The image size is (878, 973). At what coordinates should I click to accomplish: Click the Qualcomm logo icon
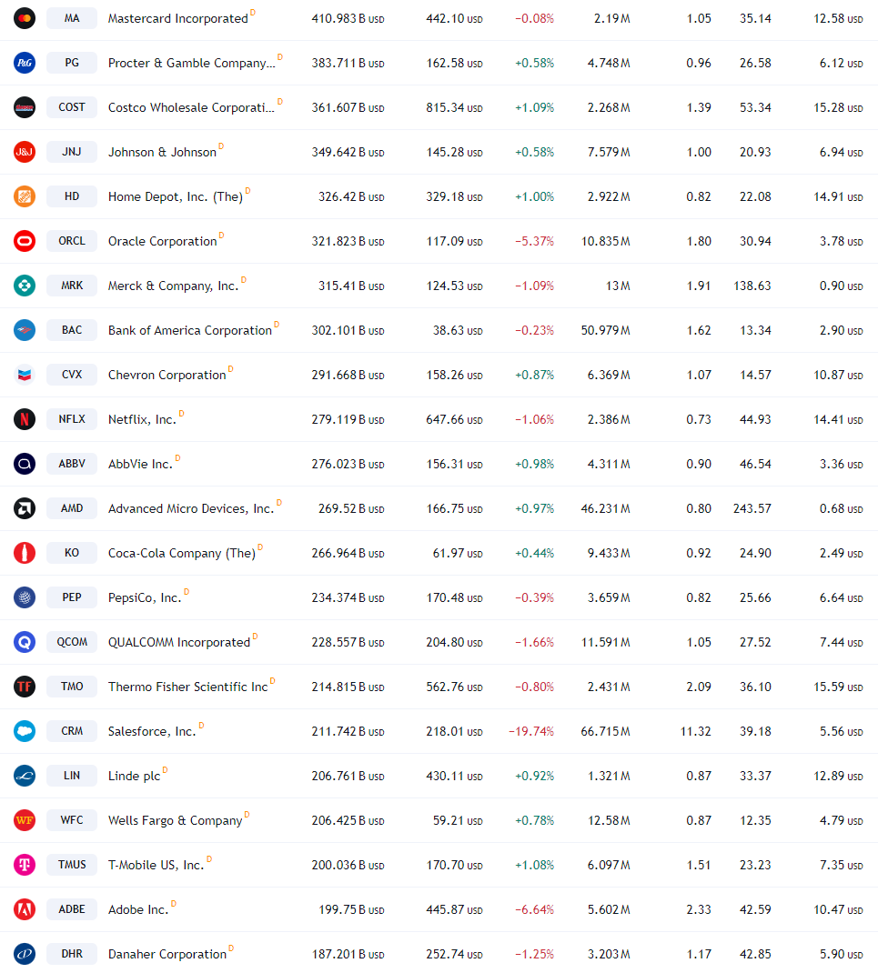(x=25, y=642)
